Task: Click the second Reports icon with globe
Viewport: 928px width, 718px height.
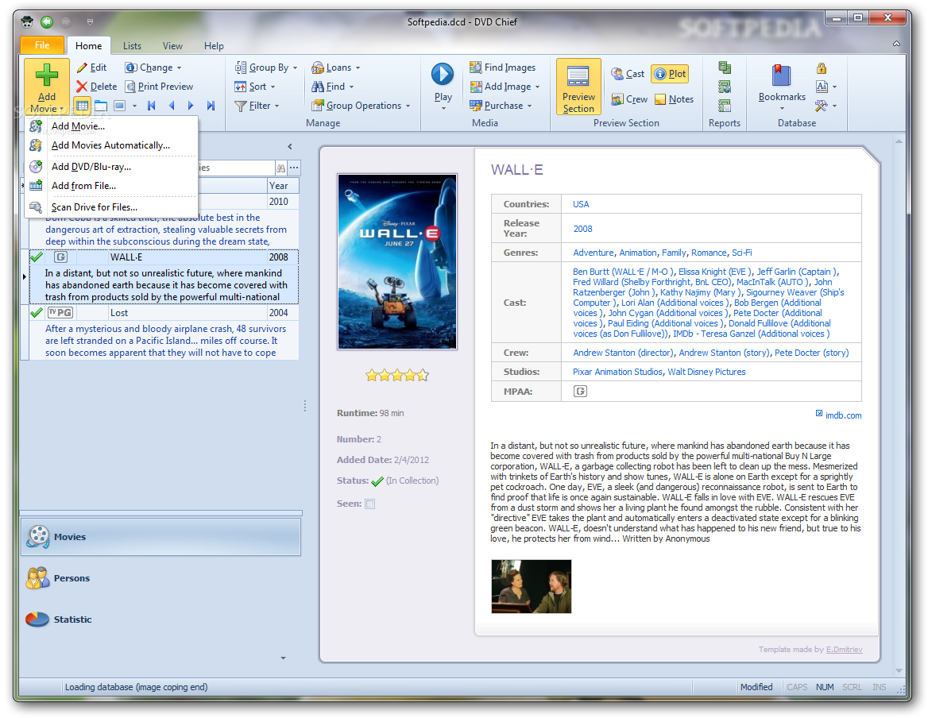Action: (x=725, y=87)
